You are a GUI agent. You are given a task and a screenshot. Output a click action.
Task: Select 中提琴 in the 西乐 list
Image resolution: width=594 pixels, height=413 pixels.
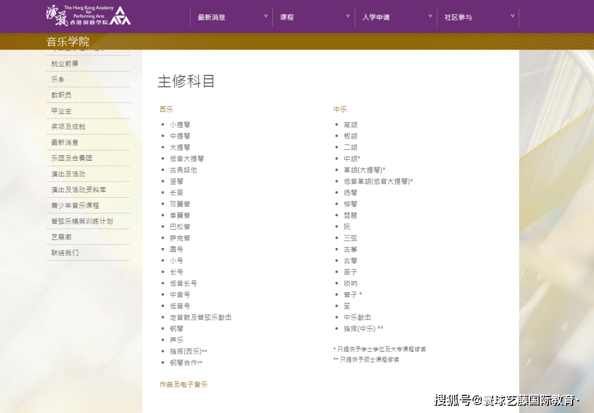pos(180,136)
